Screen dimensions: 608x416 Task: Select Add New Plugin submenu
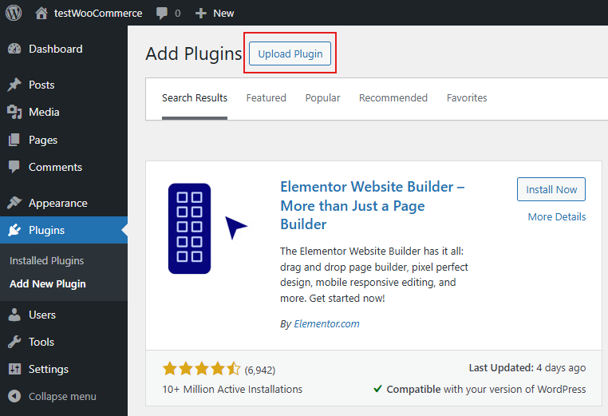click(48, 284)
